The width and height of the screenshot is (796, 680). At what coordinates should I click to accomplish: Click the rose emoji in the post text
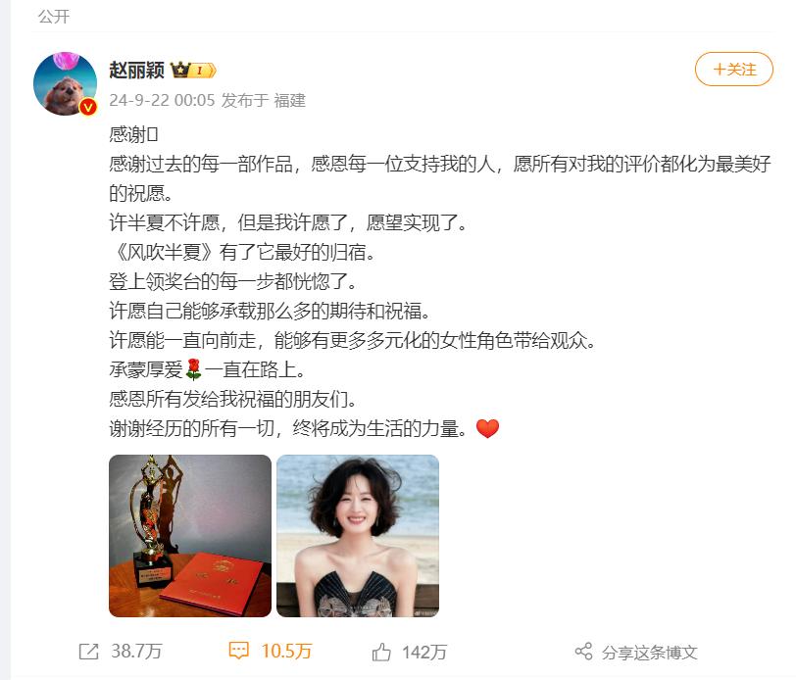(x=193, y=369)
